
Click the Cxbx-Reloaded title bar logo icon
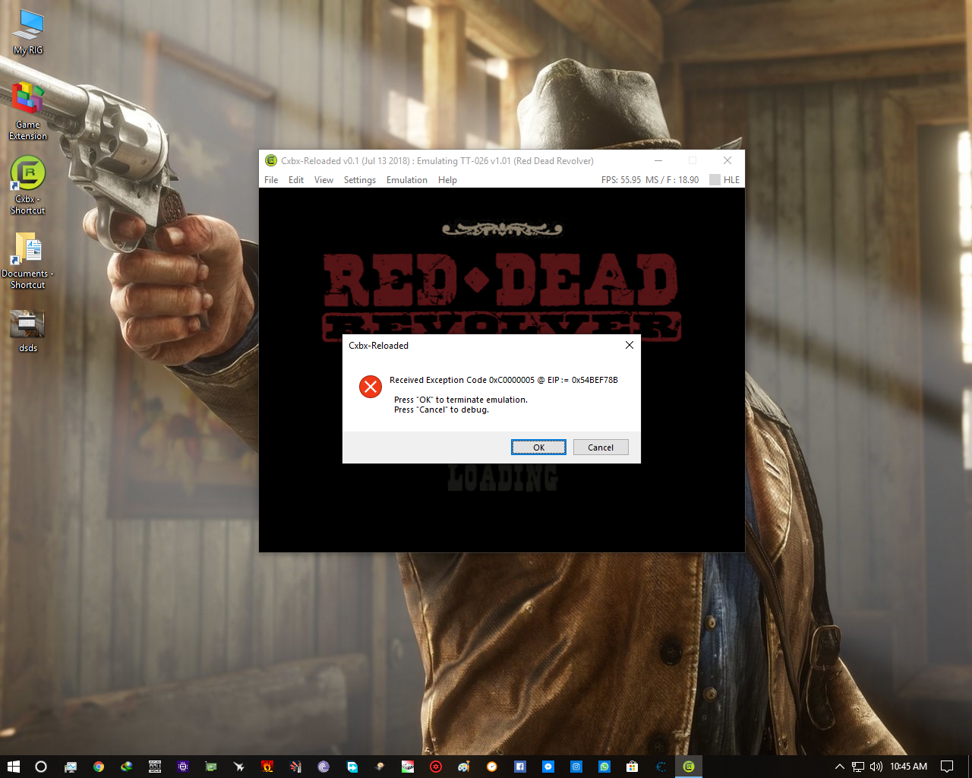271,160
